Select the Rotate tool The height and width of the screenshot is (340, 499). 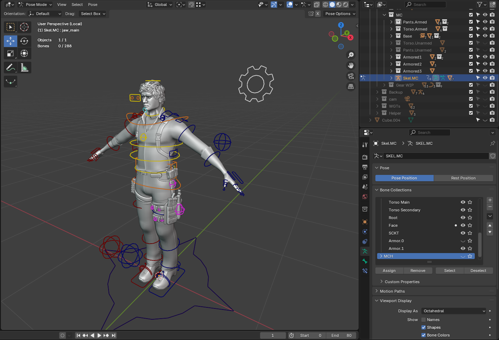[24, 41]
